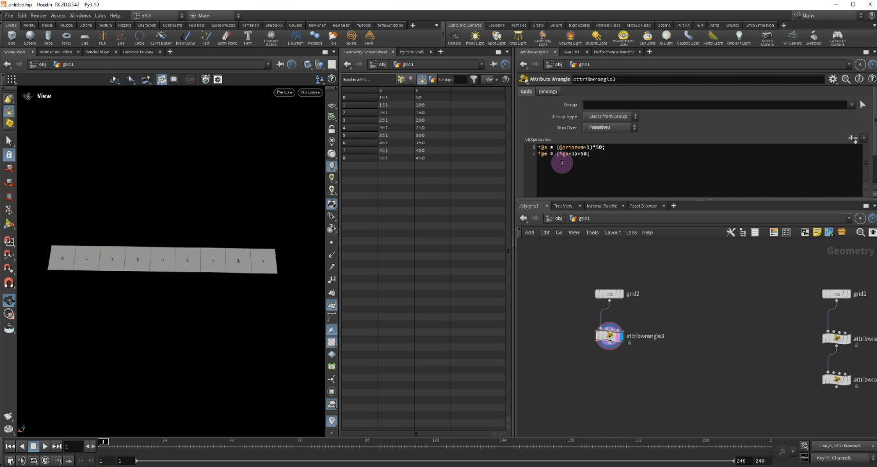Open the Render menu
The height and width of the screenshot is (467, 877).
tap(38, 15)
